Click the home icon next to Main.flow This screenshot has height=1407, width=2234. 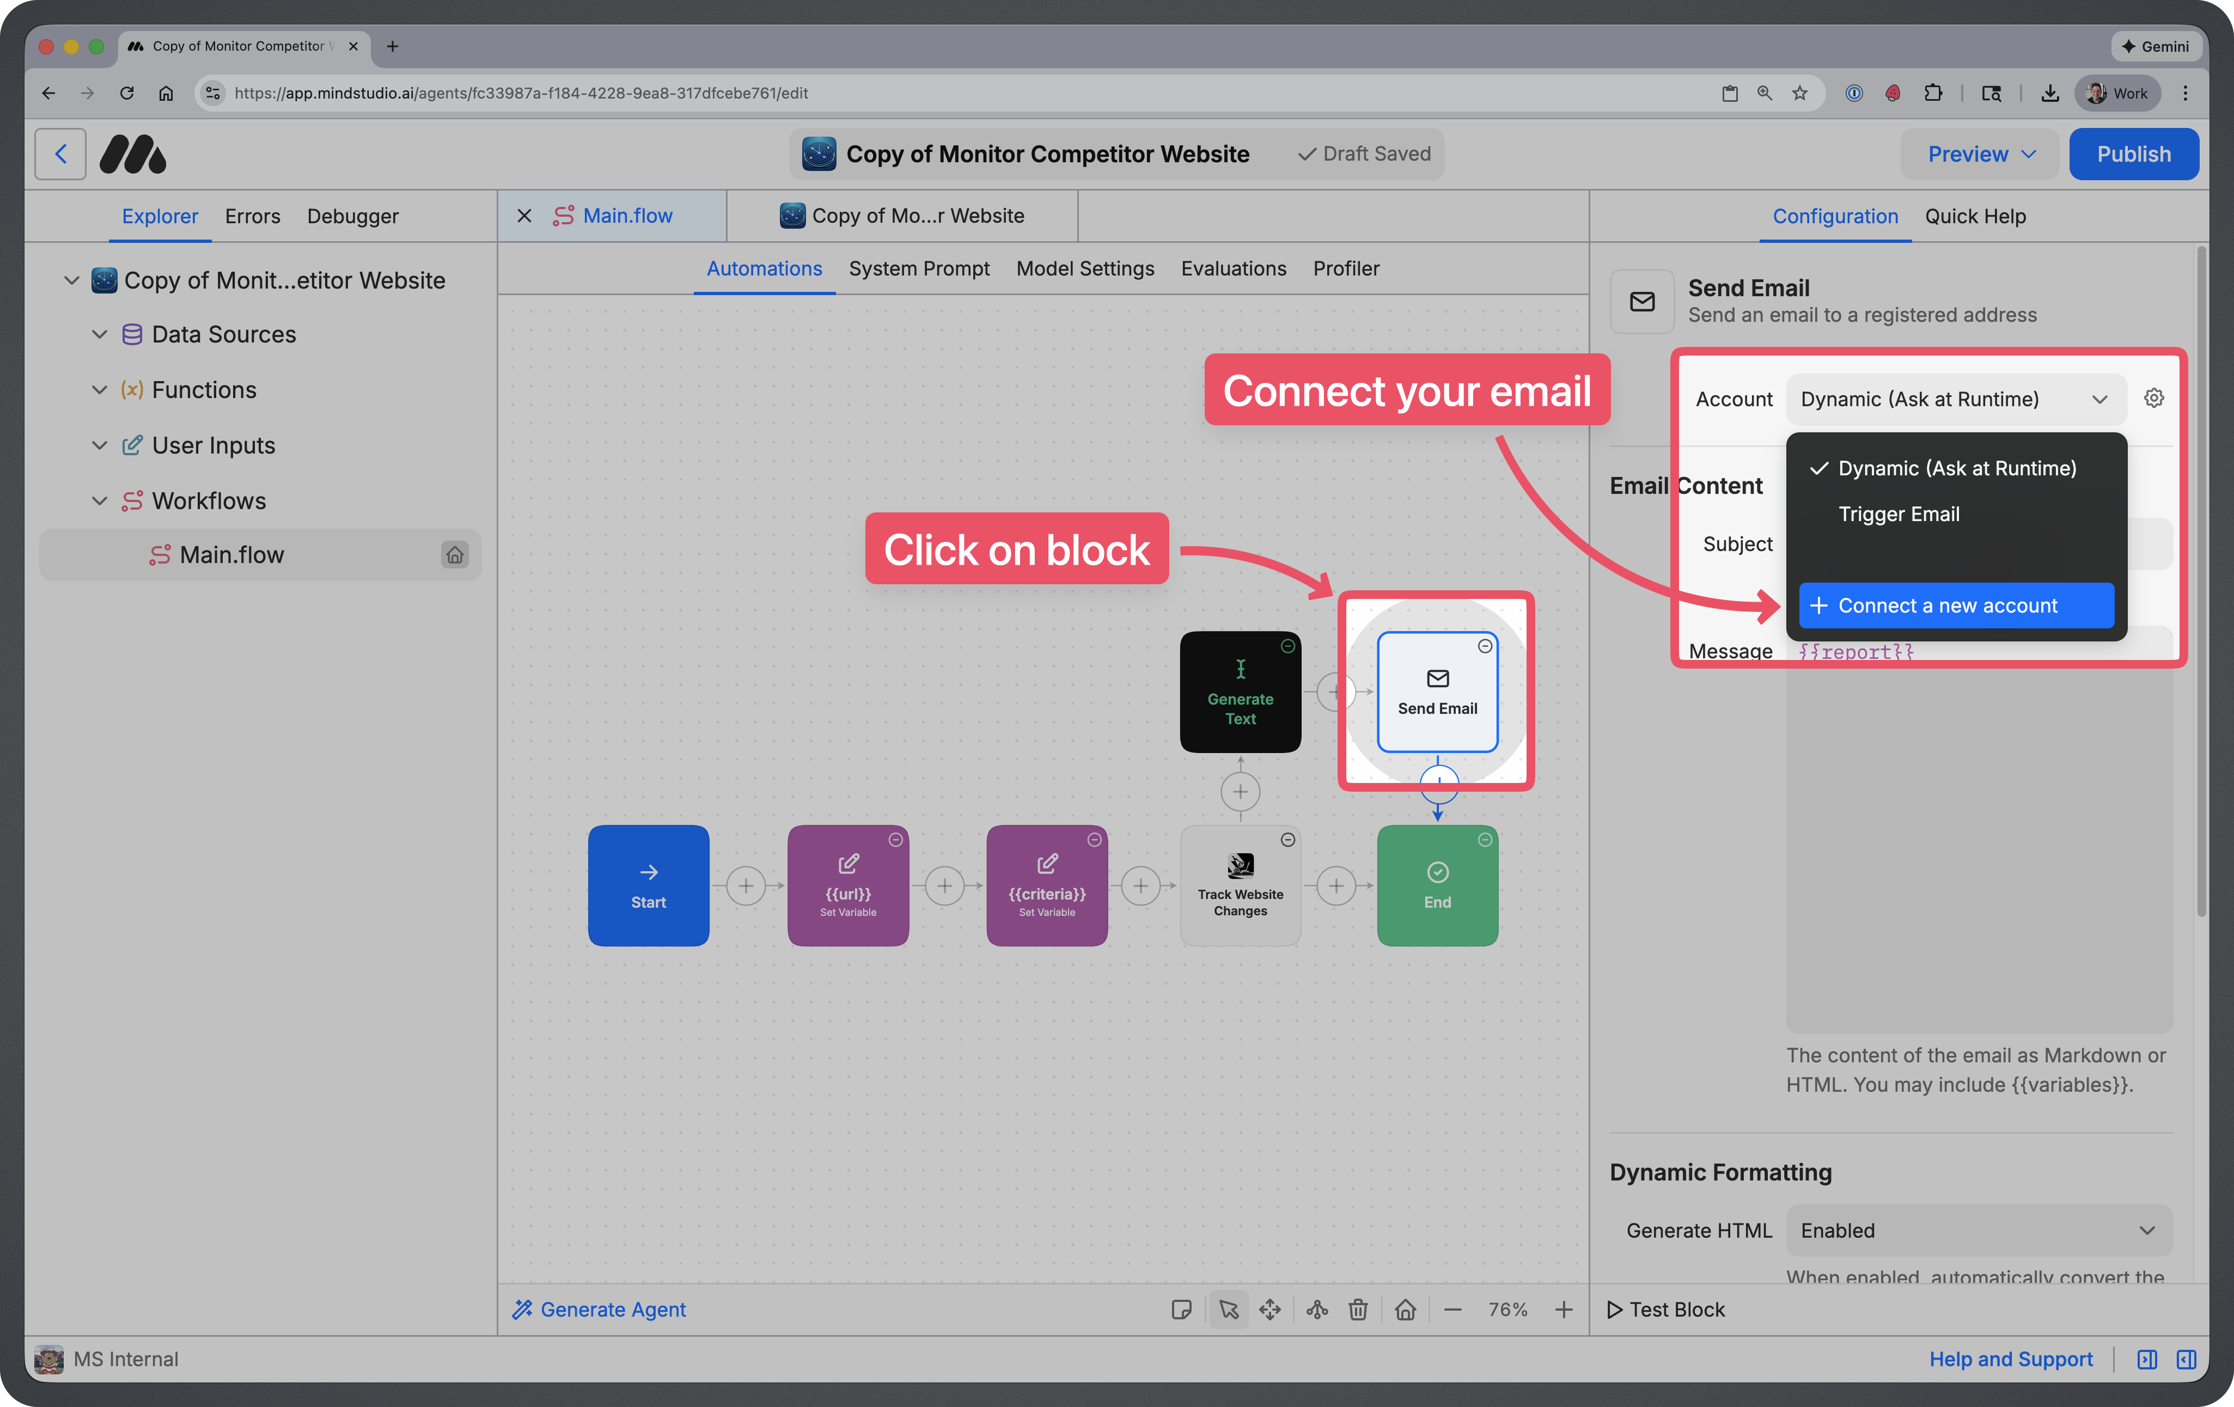point(455,555)
